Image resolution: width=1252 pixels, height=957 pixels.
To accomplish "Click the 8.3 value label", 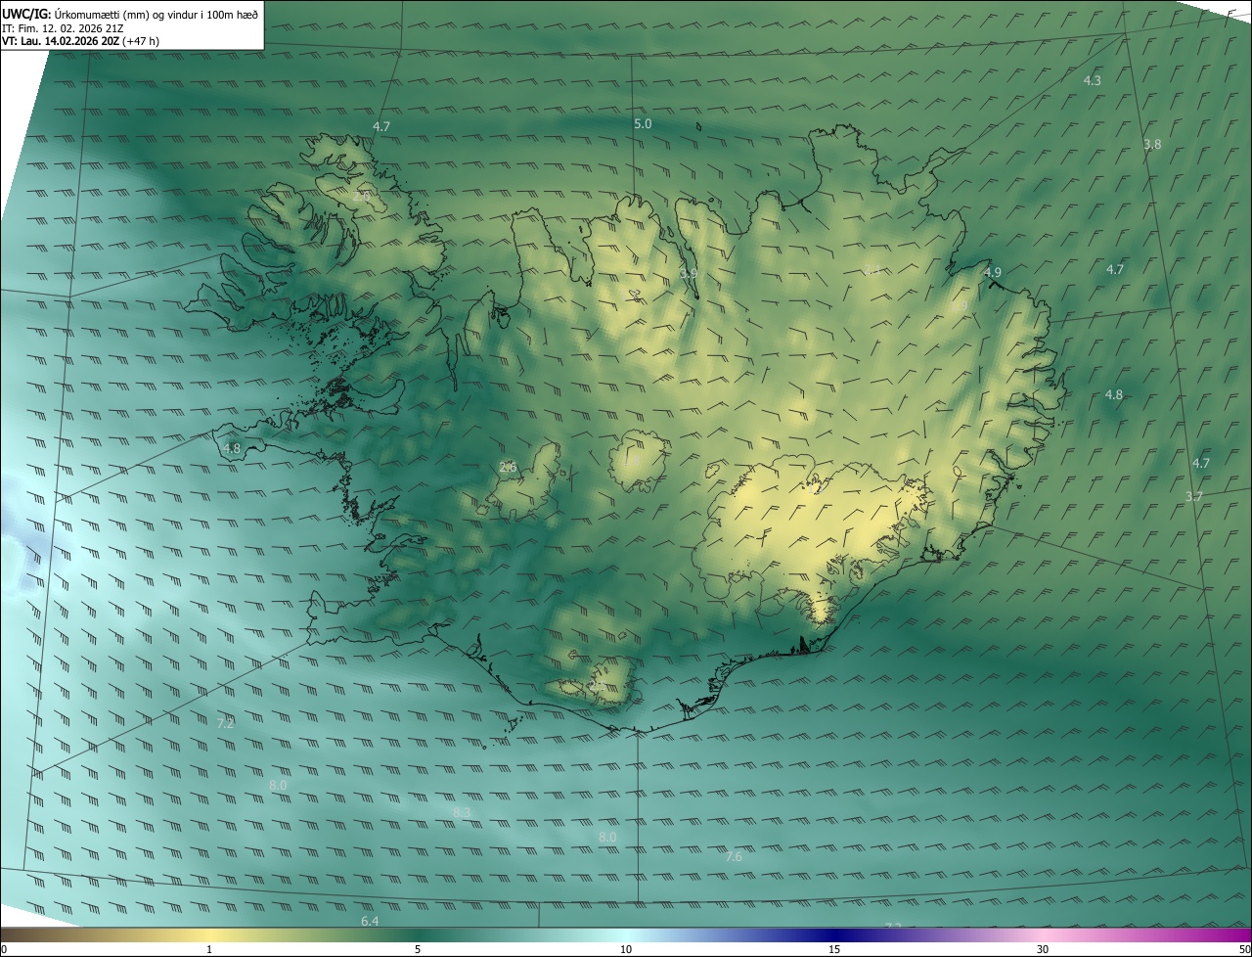I will (x=463, y=811).
